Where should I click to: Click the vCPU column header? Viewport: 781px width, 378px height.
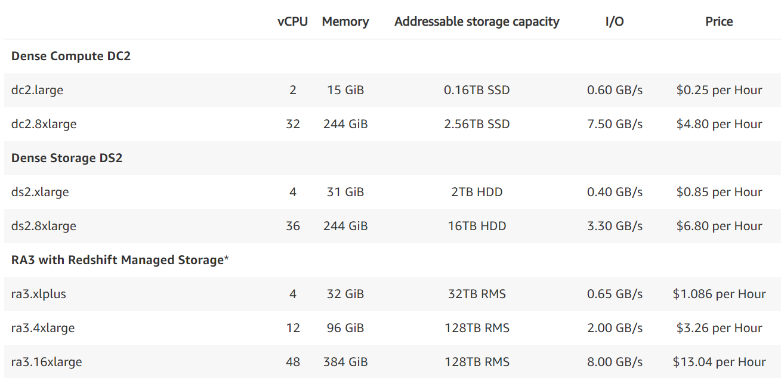[x=292, y=22]
